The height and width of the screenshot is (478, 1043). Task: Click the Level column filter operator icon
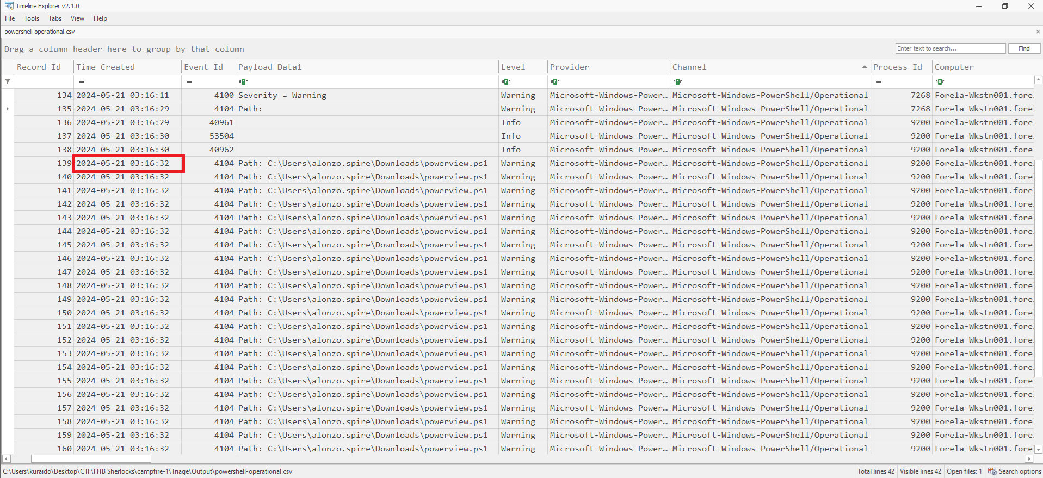click(506, 82)
